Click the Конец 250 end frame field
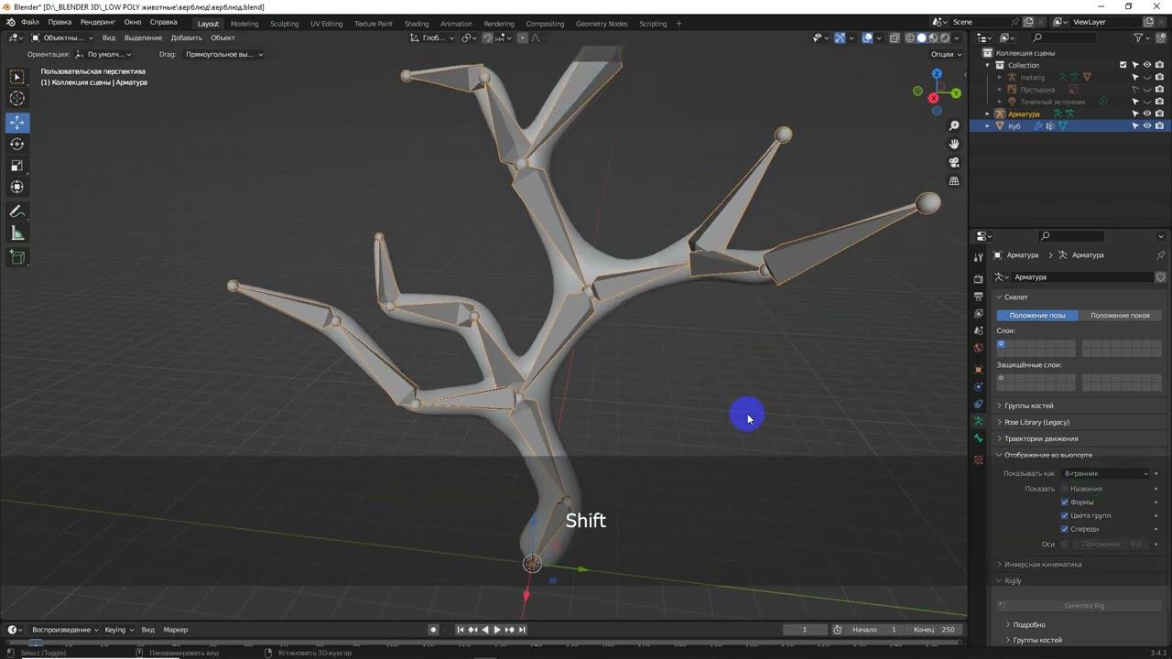 (x=935, y=630)
